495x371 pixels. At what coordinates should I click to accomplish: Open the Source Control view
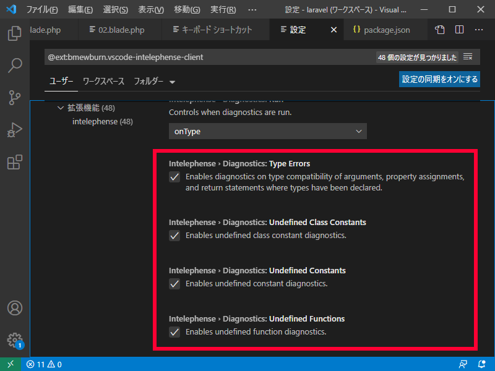pos(14,98)
